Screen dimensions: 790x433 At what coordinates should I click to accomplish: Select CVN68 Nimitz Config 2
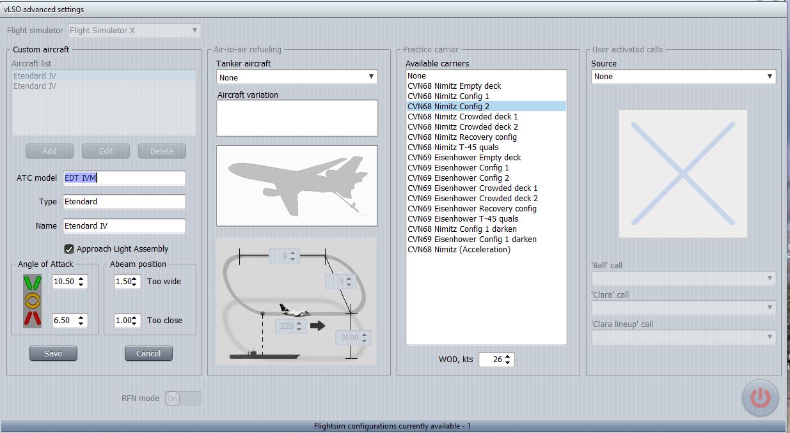tap(486, 106)
